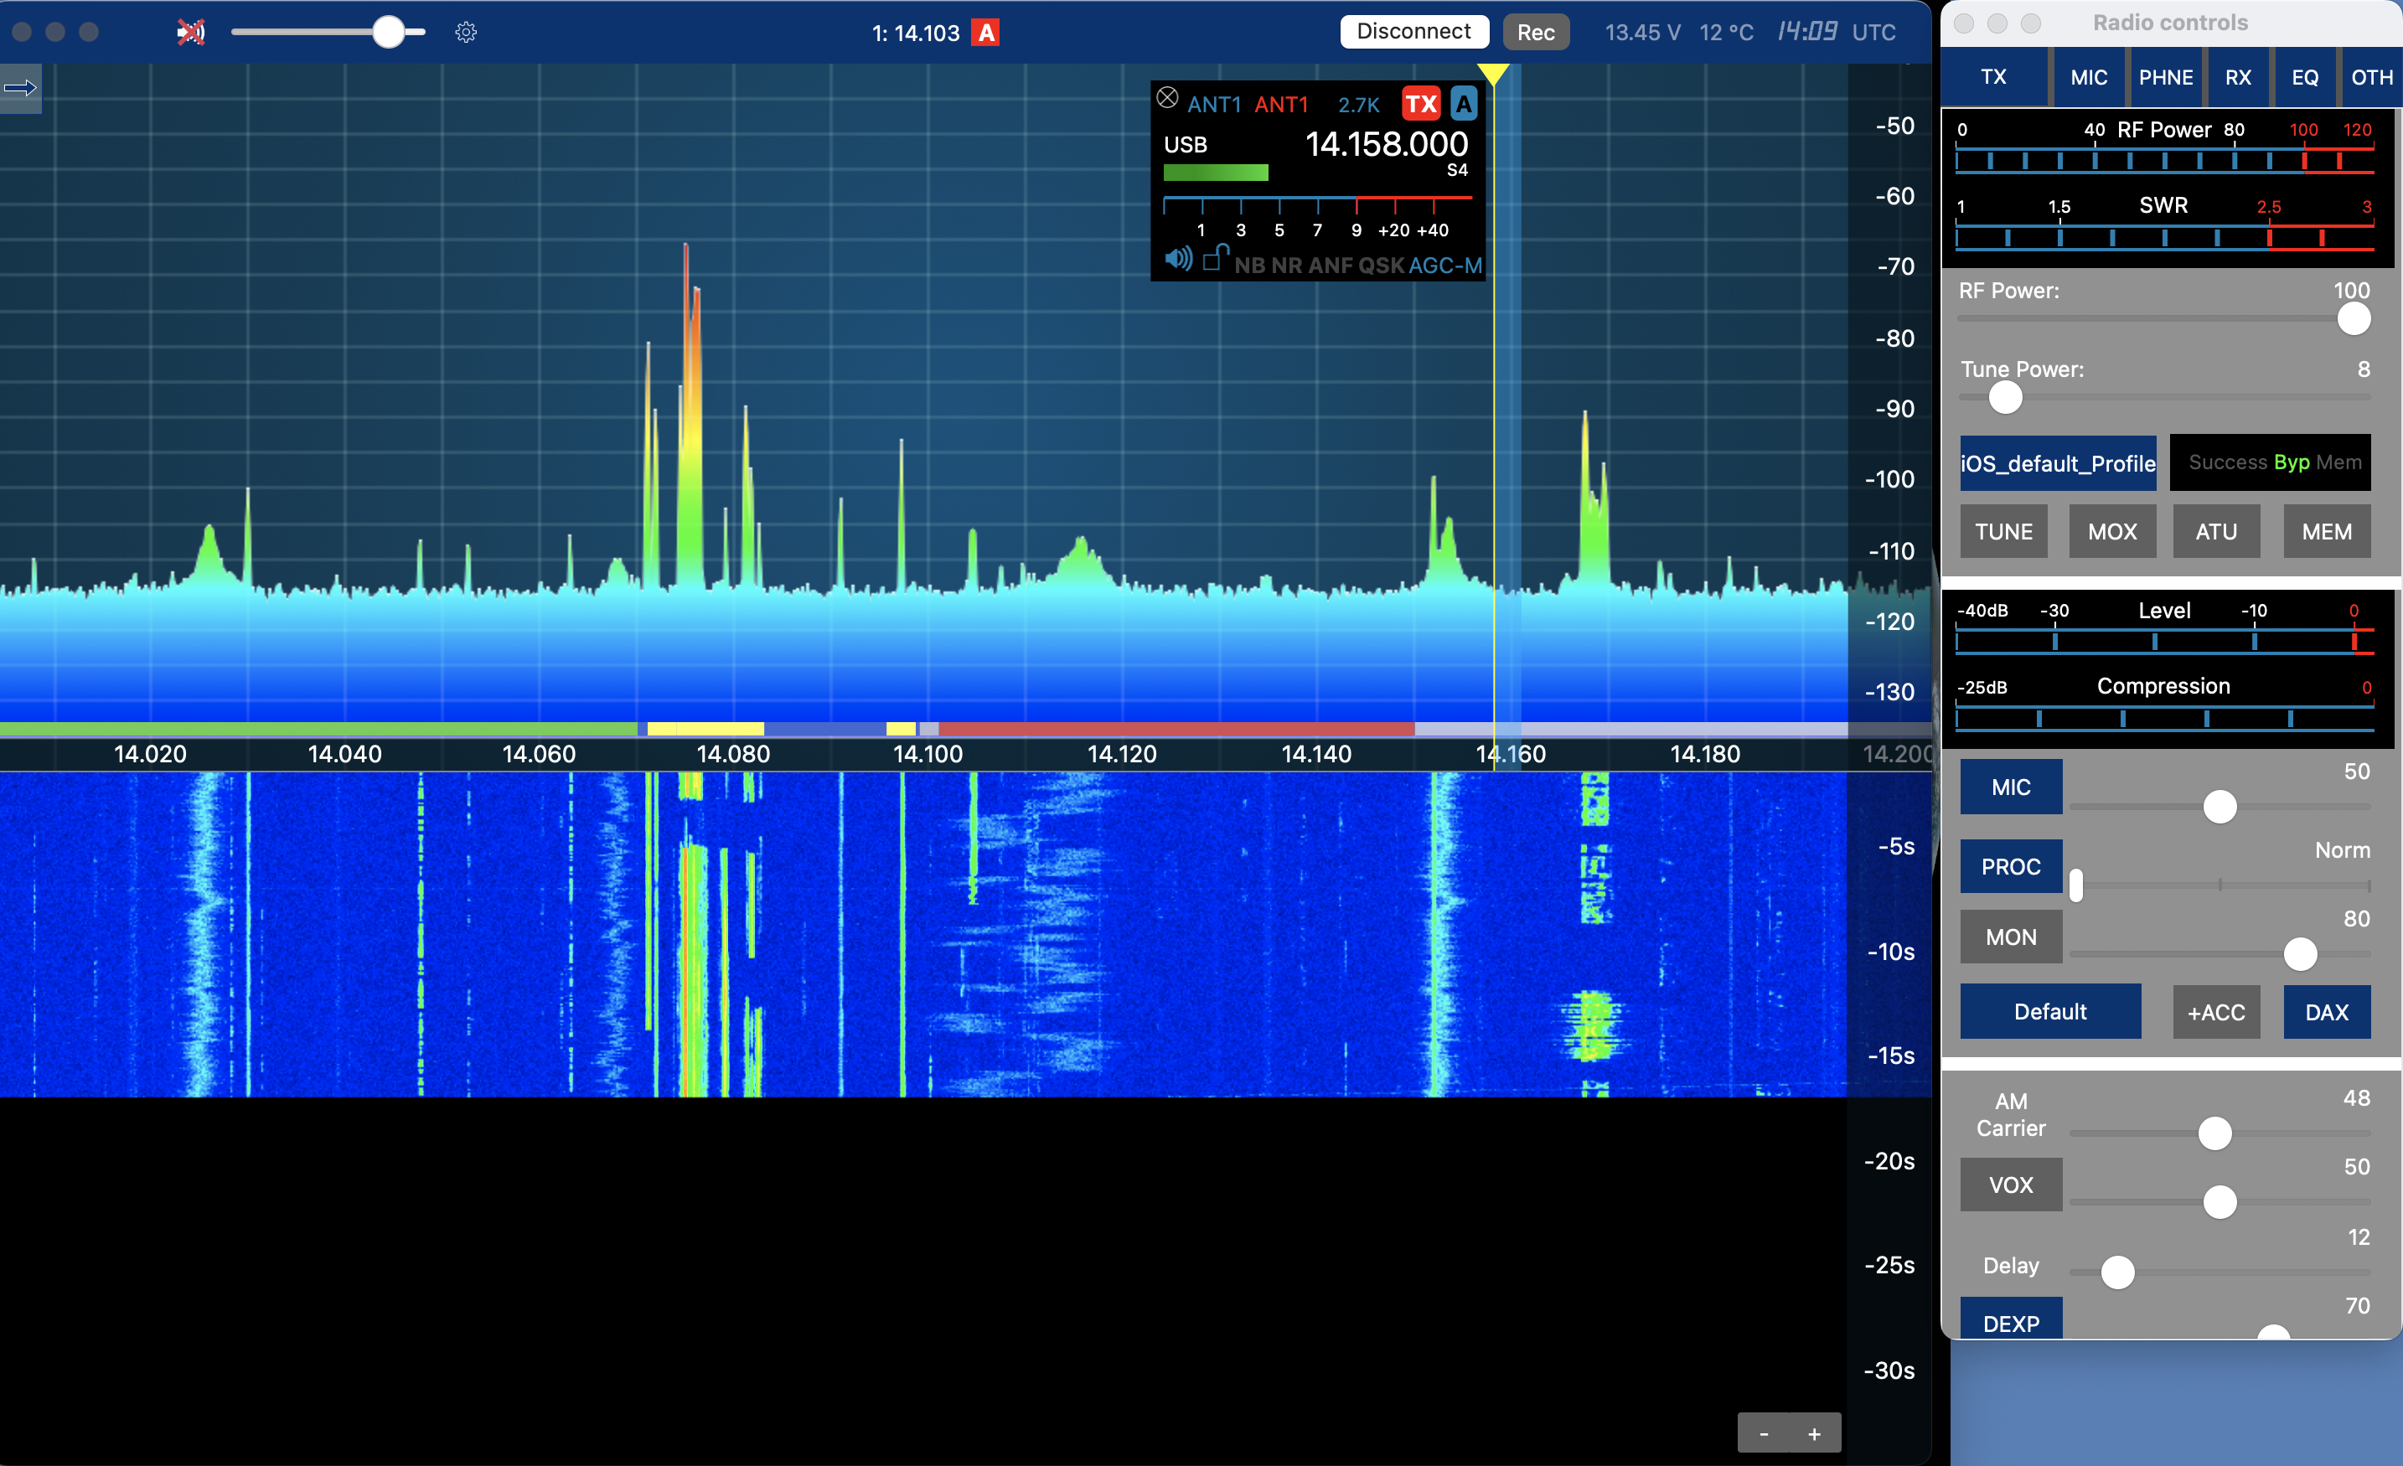Switch to the EQ tab

[2306, 77]
